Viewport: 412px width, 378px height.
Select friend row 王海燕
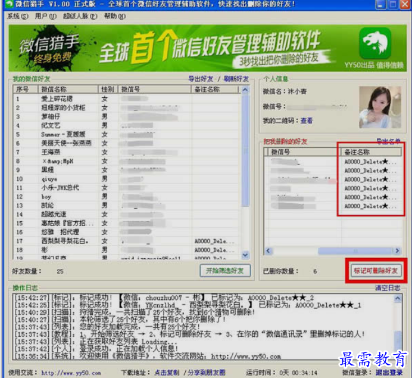click(126, 152)
